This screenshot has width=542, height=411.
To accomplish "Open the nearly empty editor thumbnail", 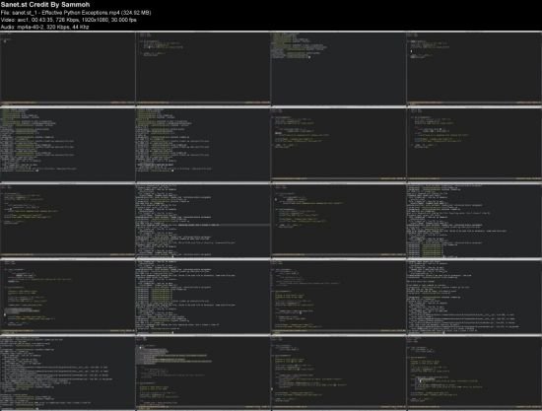I will pos(67,68).
